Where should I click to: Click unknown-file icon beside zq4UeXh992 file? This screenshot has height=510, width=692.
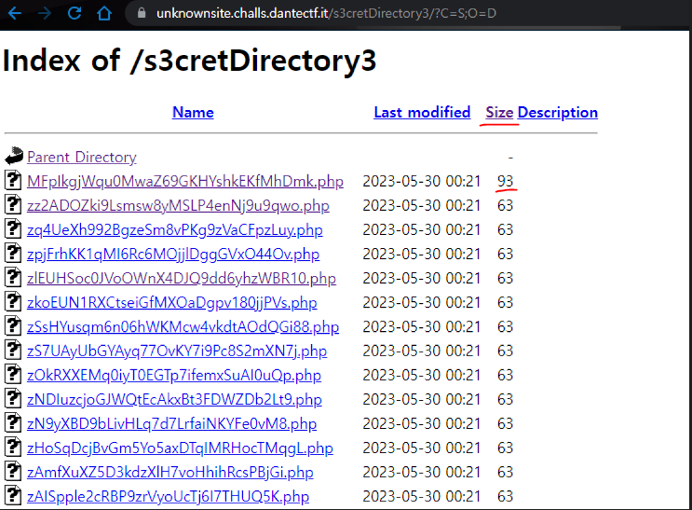[13, 229]
